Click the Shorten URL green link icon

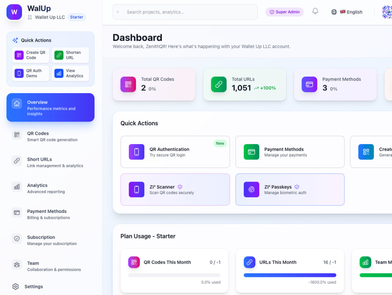click(59, 55)
